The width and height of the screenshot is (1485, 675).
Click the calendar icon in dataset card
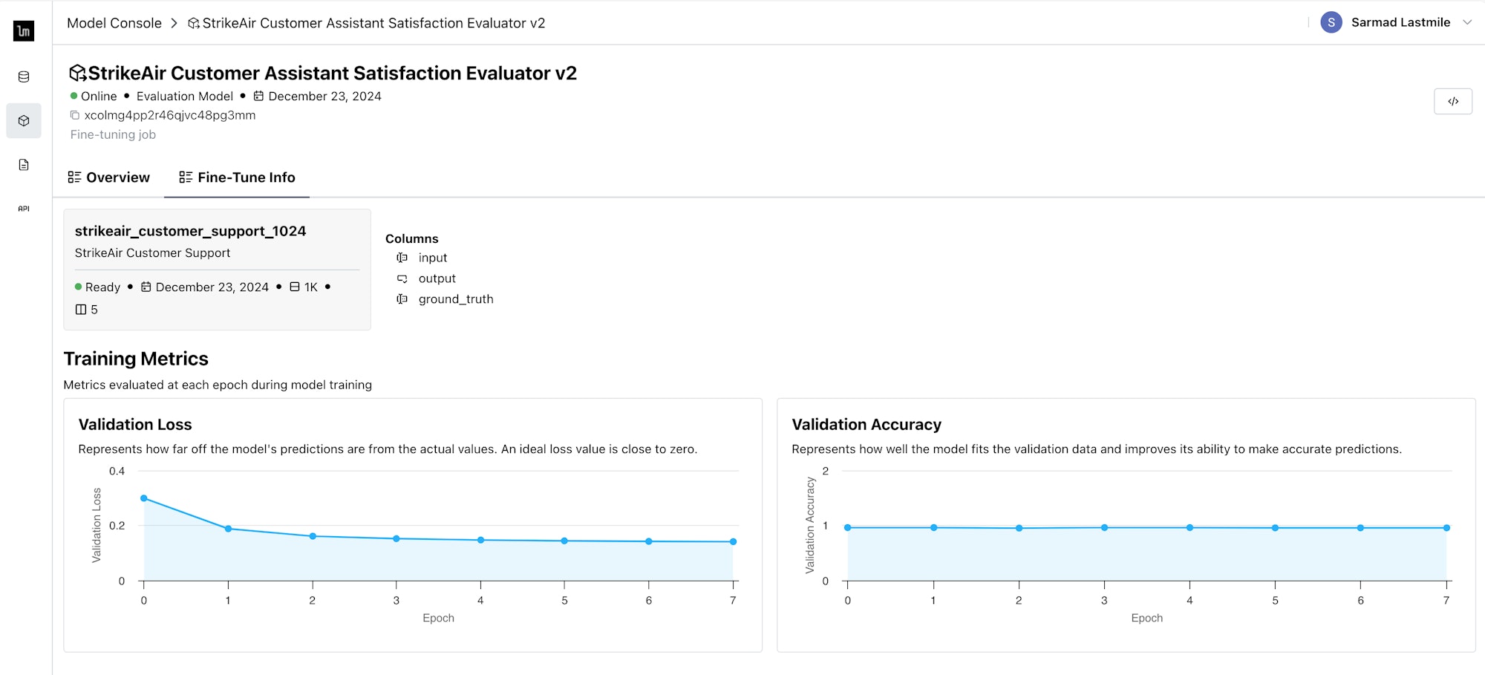coord(146,287)
